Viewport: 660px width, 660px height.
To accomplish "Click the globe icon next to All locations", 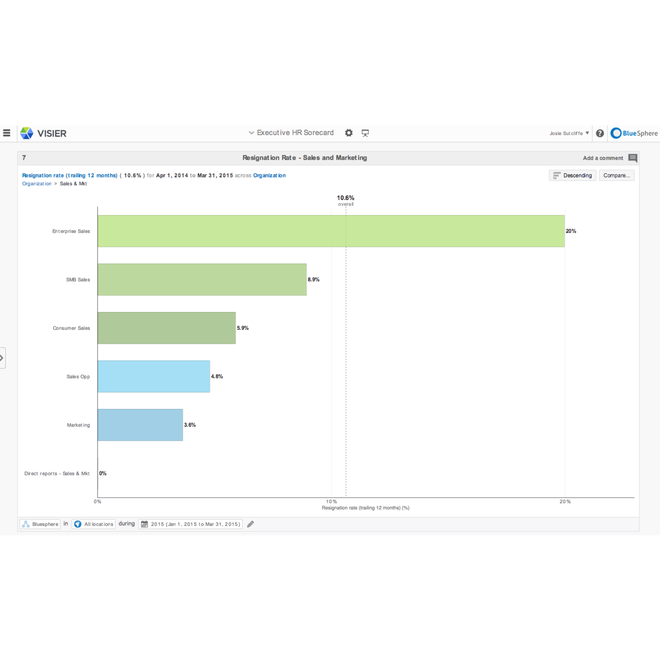I will 78,524.
